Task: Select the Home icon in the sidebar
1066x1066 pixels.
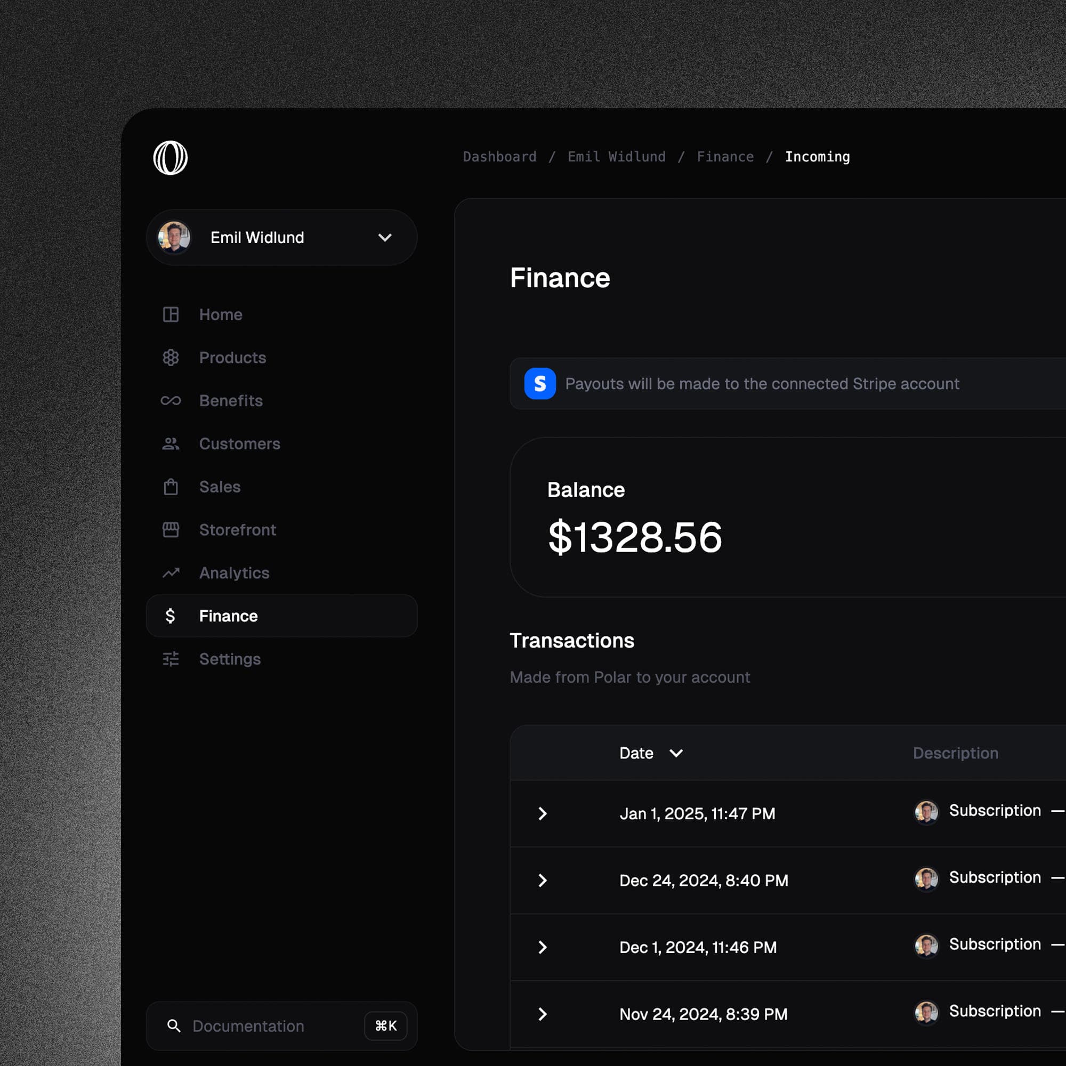Action: pos(171,314)
